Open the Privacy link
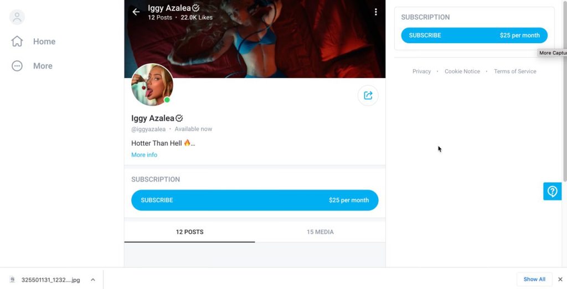Viewport: 567px width, 289px height. [421, 71]
